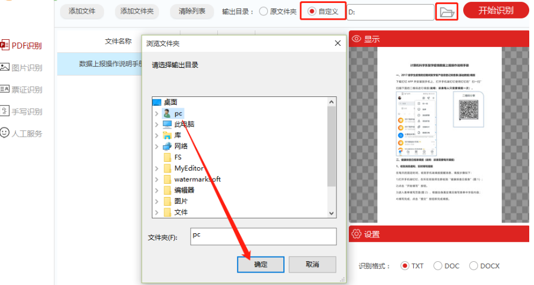Select the MyEditor folder in tree
Image resolution: width=534 pixels, height=285 pixels.
[x=189, y=168]
